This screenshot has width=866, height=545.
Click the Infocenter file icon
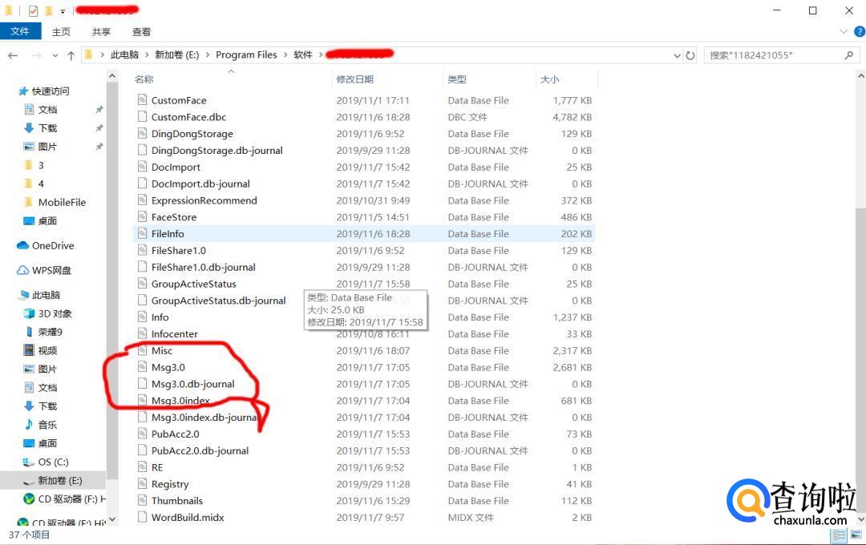pos(142,333)
